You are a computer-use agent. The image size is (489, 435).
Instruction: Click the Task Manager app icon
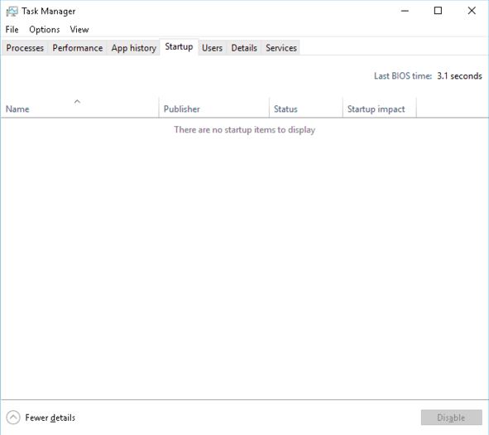[x=12, y=12]
